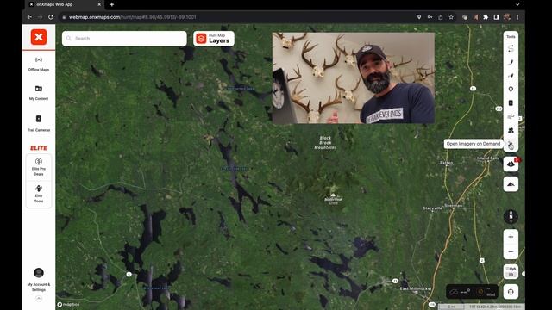
Task: Bookmark this page with star icon
Action: click(451, 17)
